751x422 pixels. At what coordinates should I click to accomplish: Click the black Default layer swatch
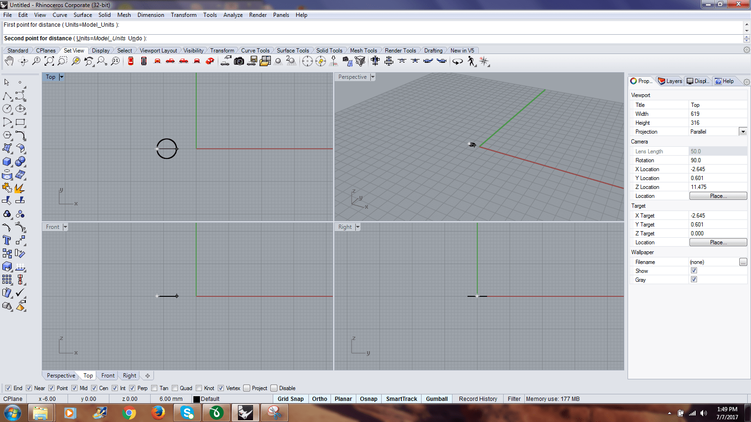[197, 399]
